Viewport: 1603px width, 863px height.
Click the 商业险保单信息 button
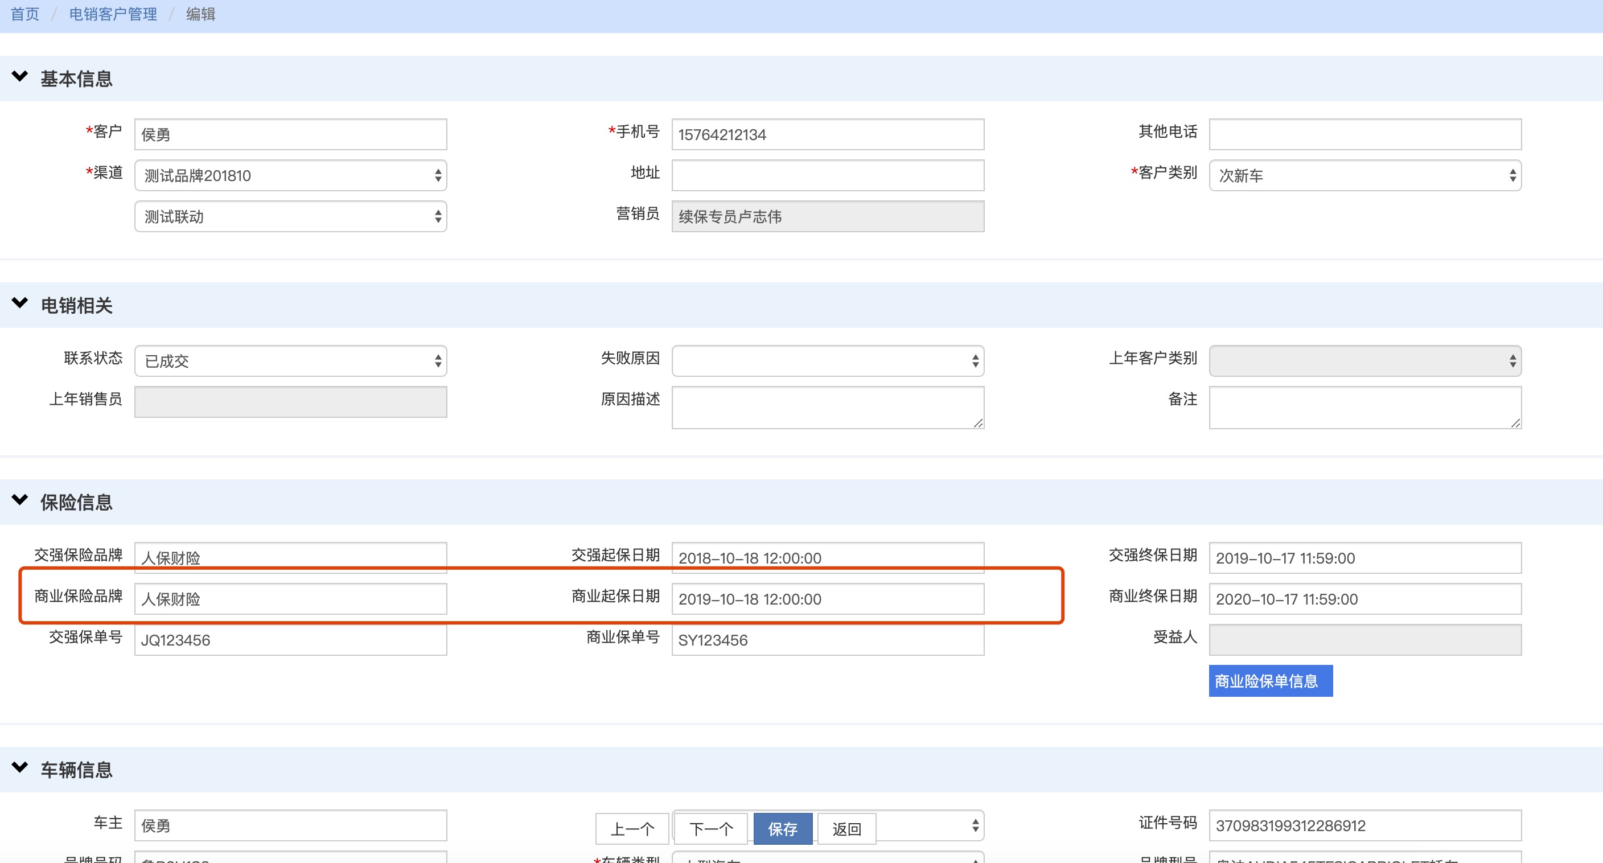(1269, 681)
